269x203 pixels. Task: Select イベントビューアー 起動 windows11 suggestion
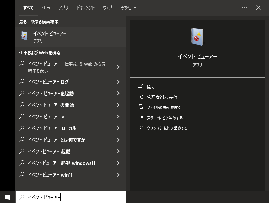pos(61,163)
